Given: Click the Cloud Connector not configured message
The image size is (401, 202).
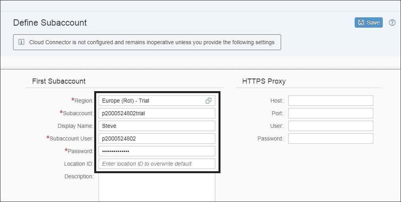Looking at the screenshot, I should point(152,42).
